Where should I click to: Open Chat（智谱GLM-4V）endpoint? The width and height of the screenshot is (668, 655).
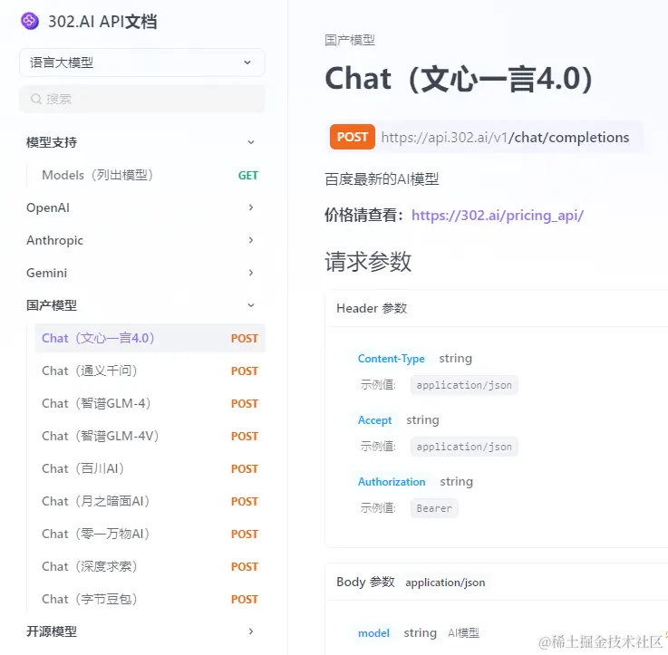150,436
